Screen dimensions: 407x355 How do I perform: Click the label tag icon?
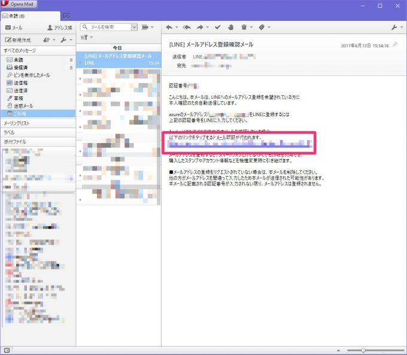point(262,27)
